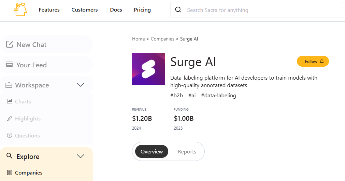
Task: Click the Highlights marker icon
Action: coord(10,118)
